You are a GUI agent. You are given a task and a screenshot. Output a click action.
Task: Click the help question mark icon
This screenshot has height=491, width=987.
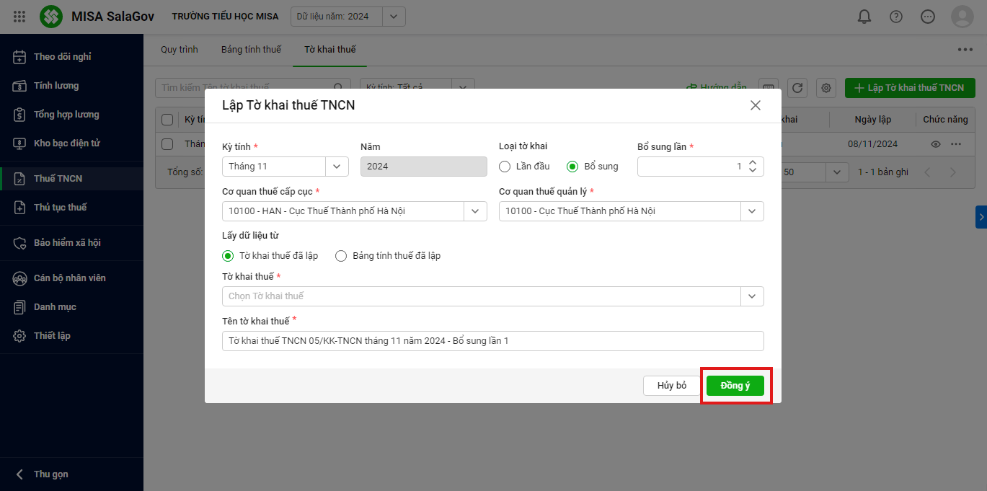(x=896, y=17)
